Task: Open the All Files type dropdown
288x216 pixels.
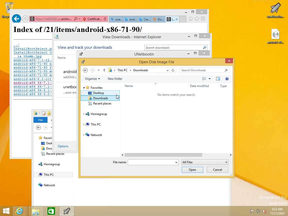Action: coord(205,162)
